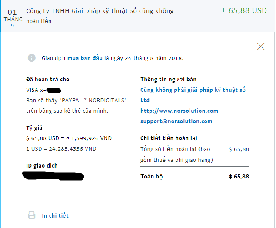Select the company name in the transaction header

click(x=100, y=11)
